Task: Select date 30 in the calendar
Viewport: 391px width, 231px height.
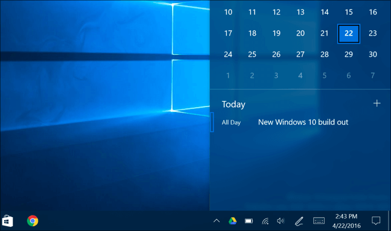Action: 373,54
